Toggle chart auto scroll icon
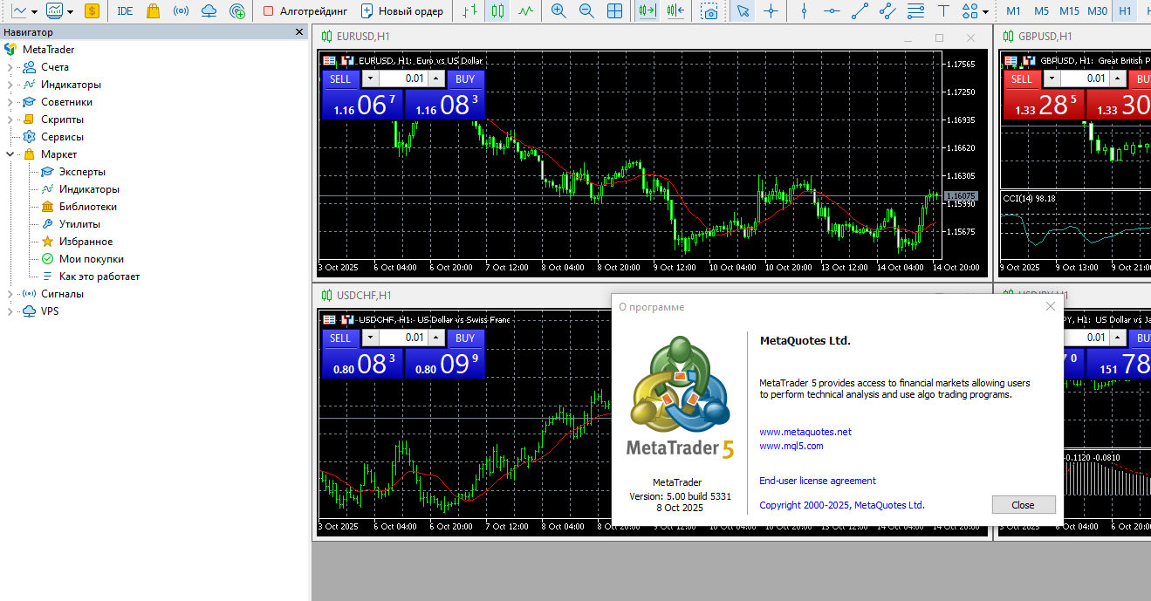Screen dimensions: 1151x601 [x=647, y=11]
